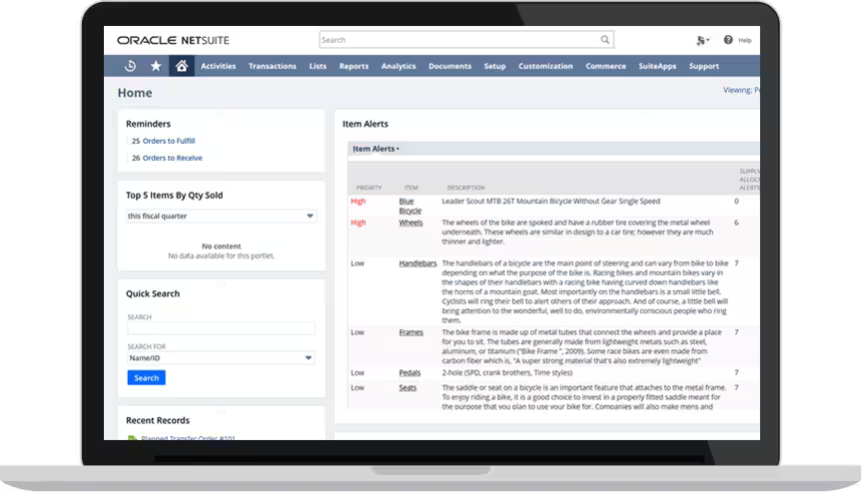Open the Pedals item link
862x492 pixels.
tap(410, 373)
